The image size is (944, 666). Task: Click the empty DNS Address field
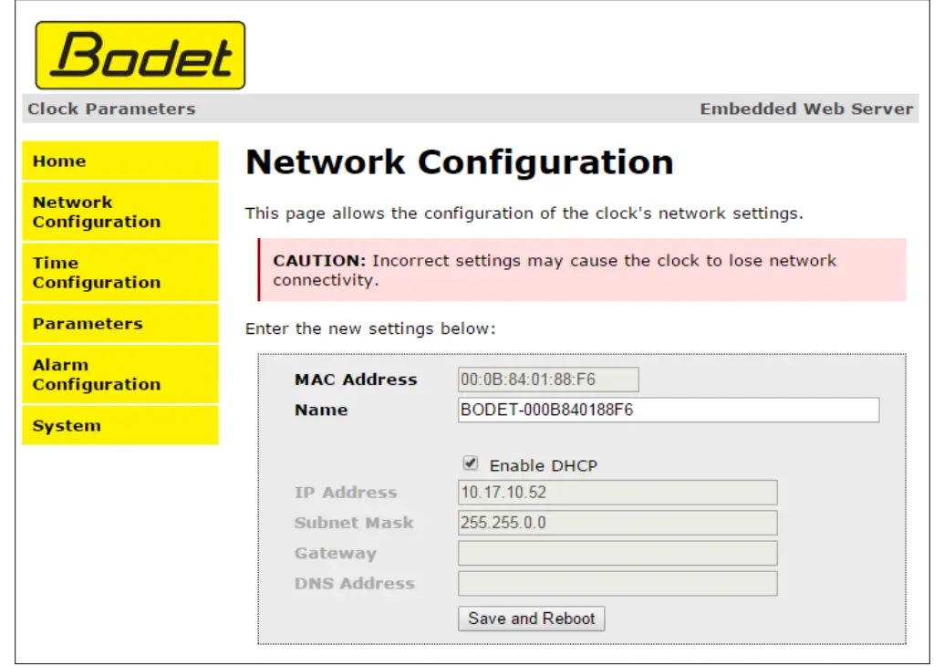tap(617, 584)
